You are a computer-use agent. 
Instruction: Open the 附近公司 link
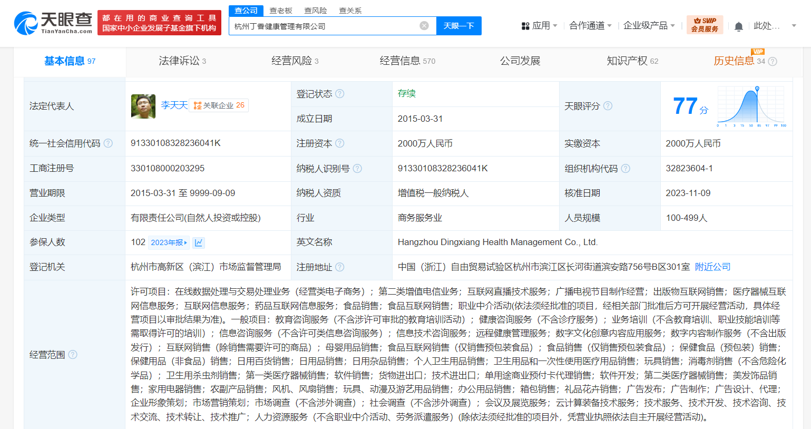(x=712, y=267)
